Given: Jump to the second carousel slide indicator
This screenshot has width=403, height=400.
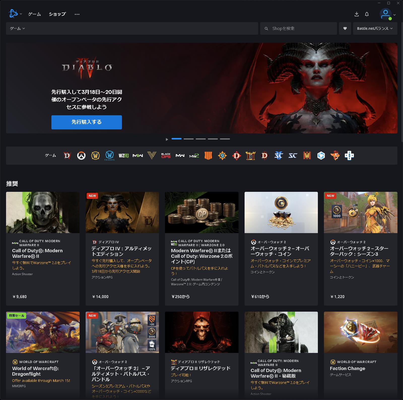Looking at the screenshot, I should (189, 139).
